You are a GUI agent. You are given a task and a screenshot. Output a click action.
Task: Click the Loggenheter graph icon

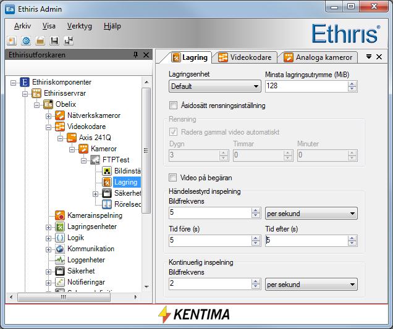60,260
